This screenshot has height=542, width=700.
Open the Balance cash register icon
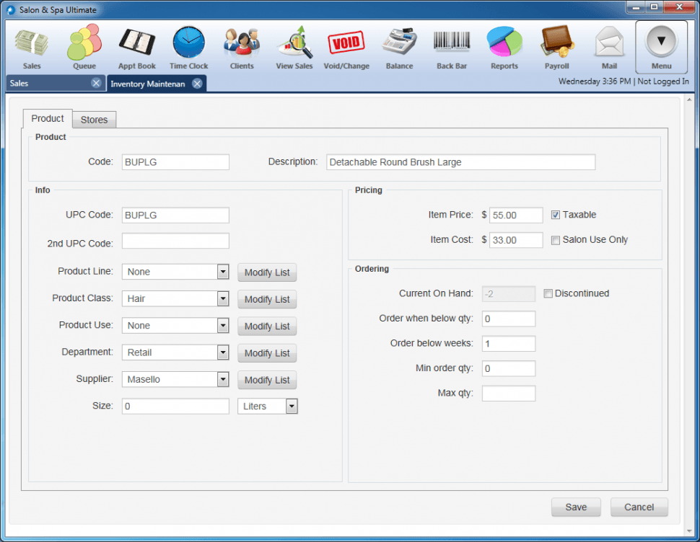(x=399, y=45)
